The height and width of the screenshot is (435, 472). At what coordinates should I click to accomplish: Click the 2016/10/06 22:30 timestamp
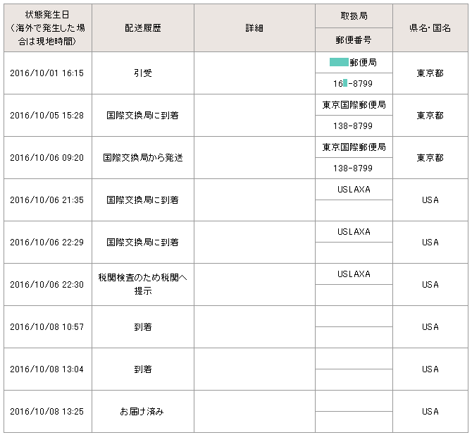[47, 284]
